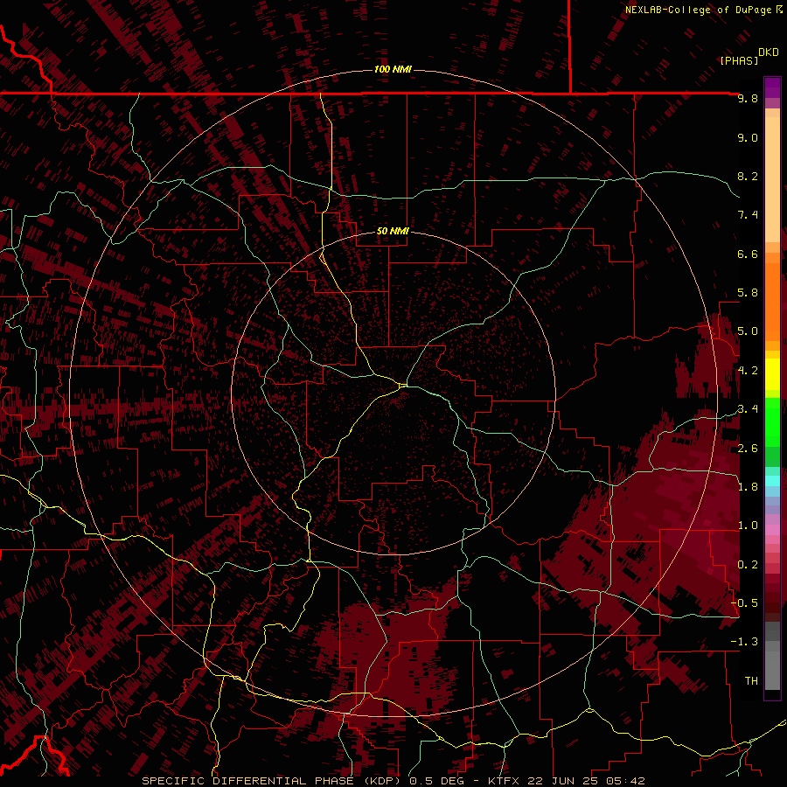Click the orange segment of the color scale
Viewport: 787px width, 787px height.
click(772, 303)
